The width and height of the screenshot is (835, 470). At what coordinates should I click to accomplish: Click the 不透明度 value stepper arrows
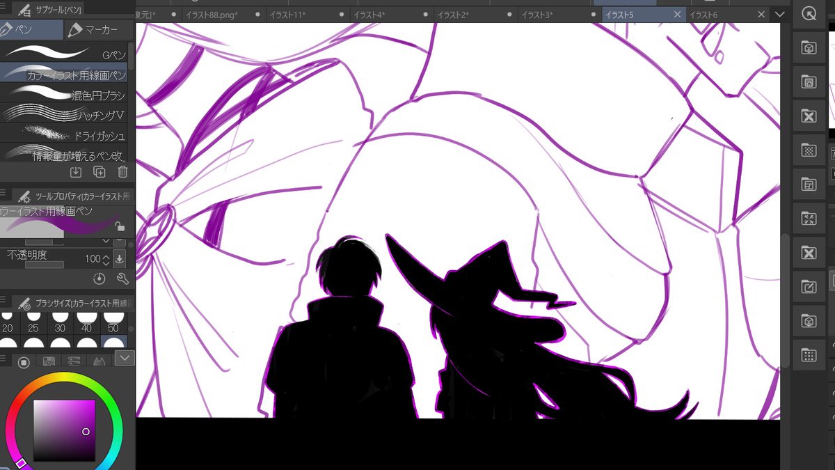pyautogui.click(x=106, y=260)
